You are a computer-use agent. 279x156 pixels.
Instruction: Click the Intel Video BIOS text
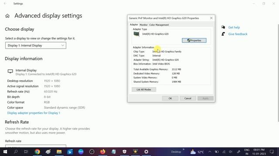161,64
